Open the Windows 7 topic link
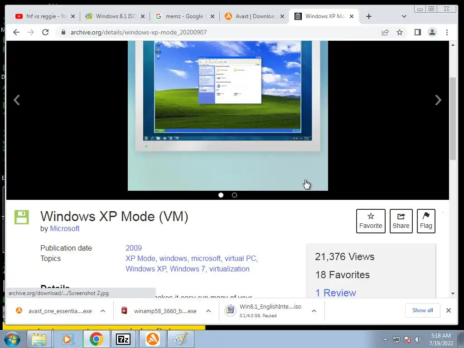This screenshot has height=348, width=464. pyautogui.click(x=187, y=269)
